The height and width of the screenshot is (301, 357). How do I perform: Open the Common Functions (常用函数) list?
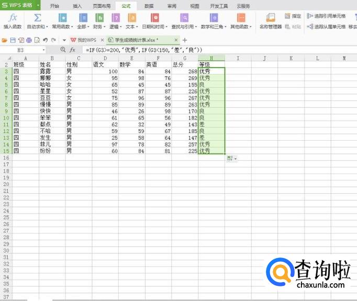pos(62,21)
